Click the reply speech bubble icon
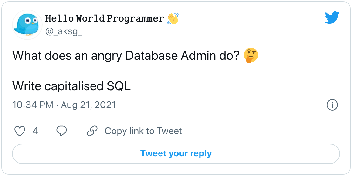 tap(61, 131)
